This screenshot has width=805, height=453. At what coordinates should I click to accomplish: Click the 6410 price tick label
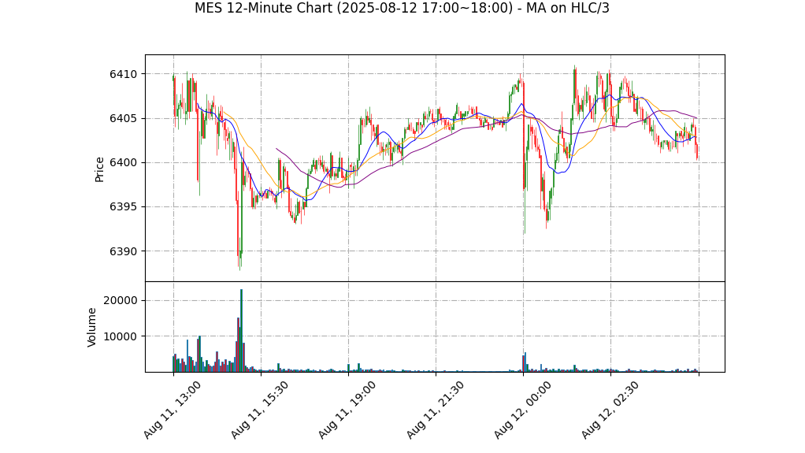tap(123, 75)
